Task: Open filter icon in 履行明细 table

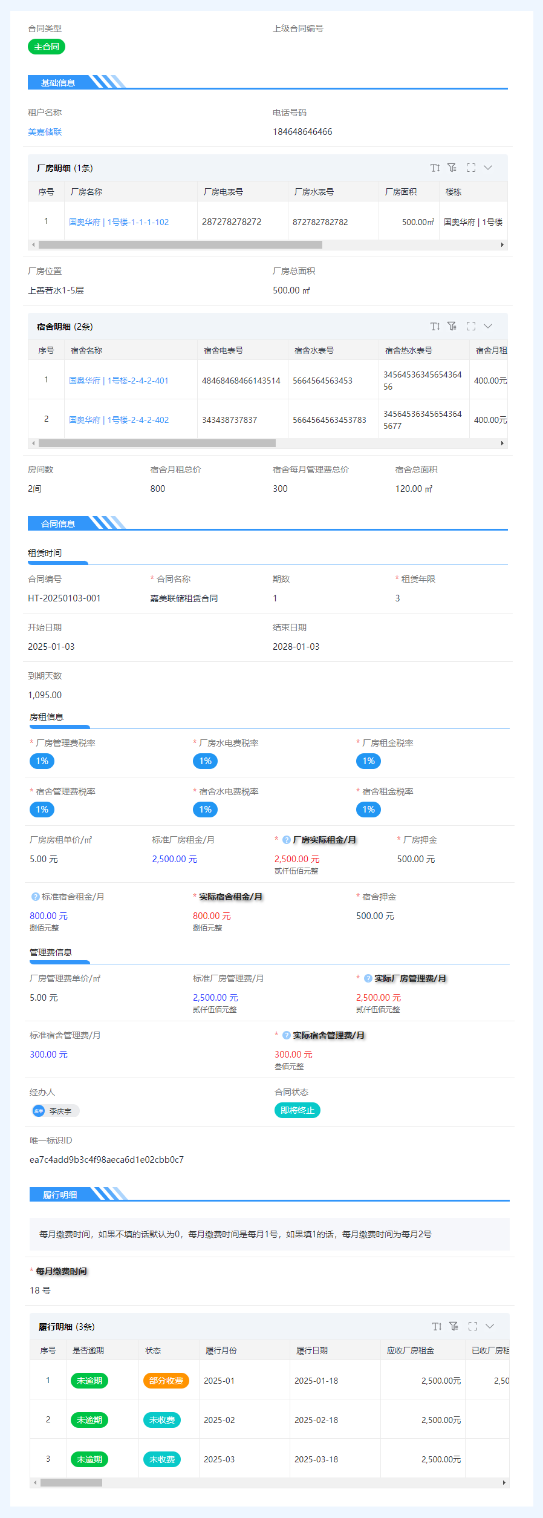Action: (x=454, y=1326)
